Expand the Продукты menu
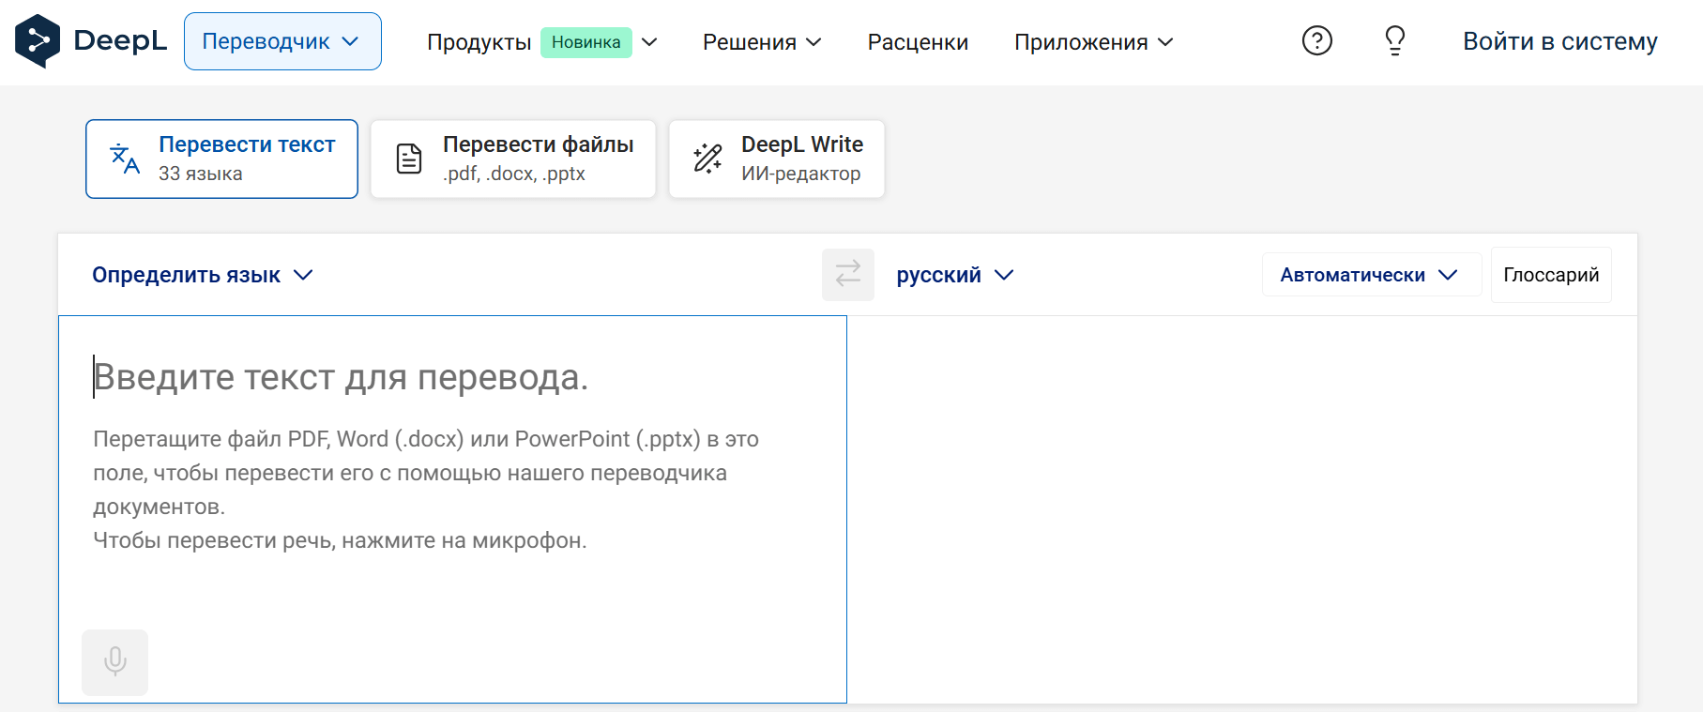The width and height of the screenshot is (1703, 712). pos(542,42)
